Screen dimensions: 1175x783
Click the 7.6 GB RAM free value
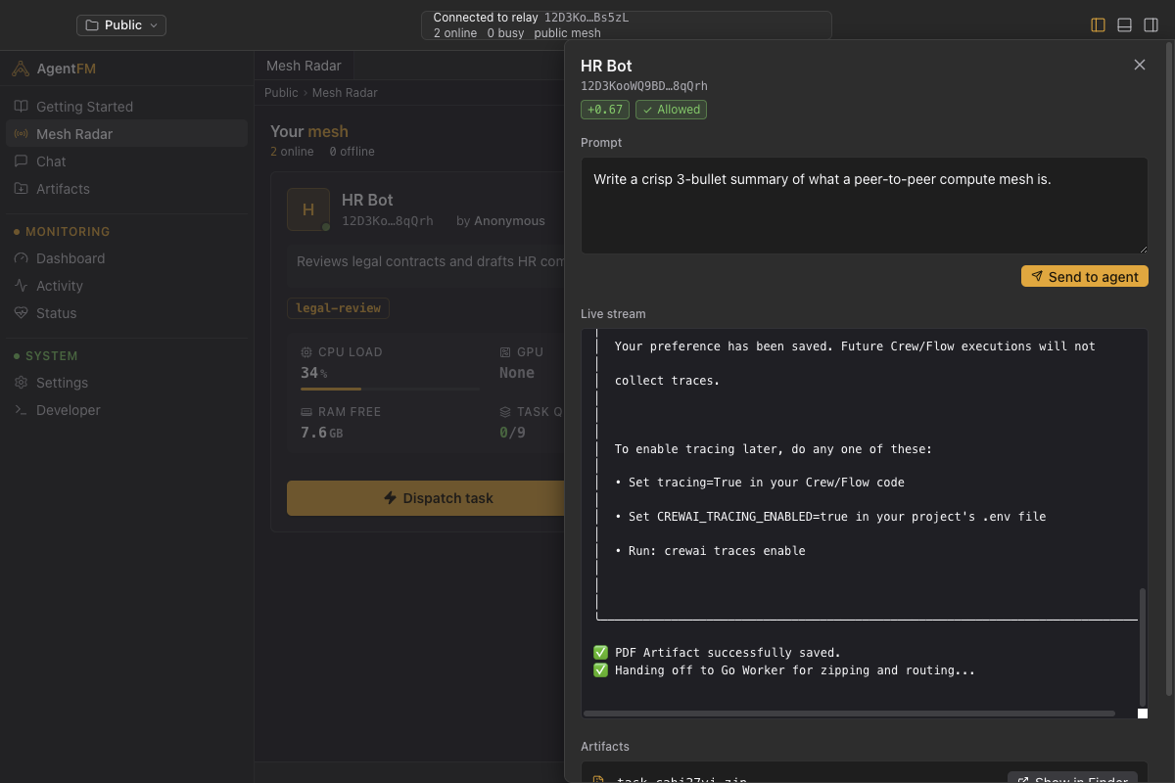[321, 433]
